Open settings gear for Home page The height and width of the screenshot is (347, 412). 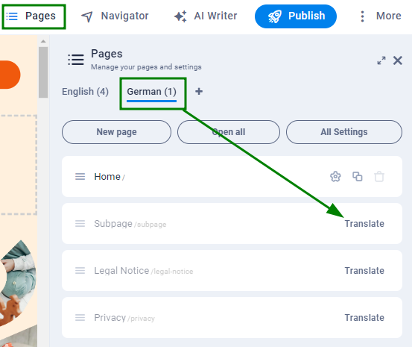coord(335,177)
